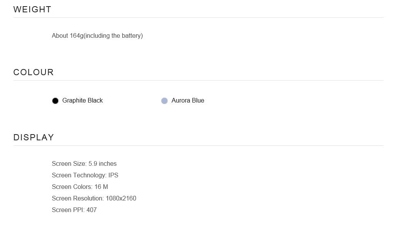This screenshot has height=229, width=401.
Task: Click the "About 164g" weight text
Action: point(67,35)
